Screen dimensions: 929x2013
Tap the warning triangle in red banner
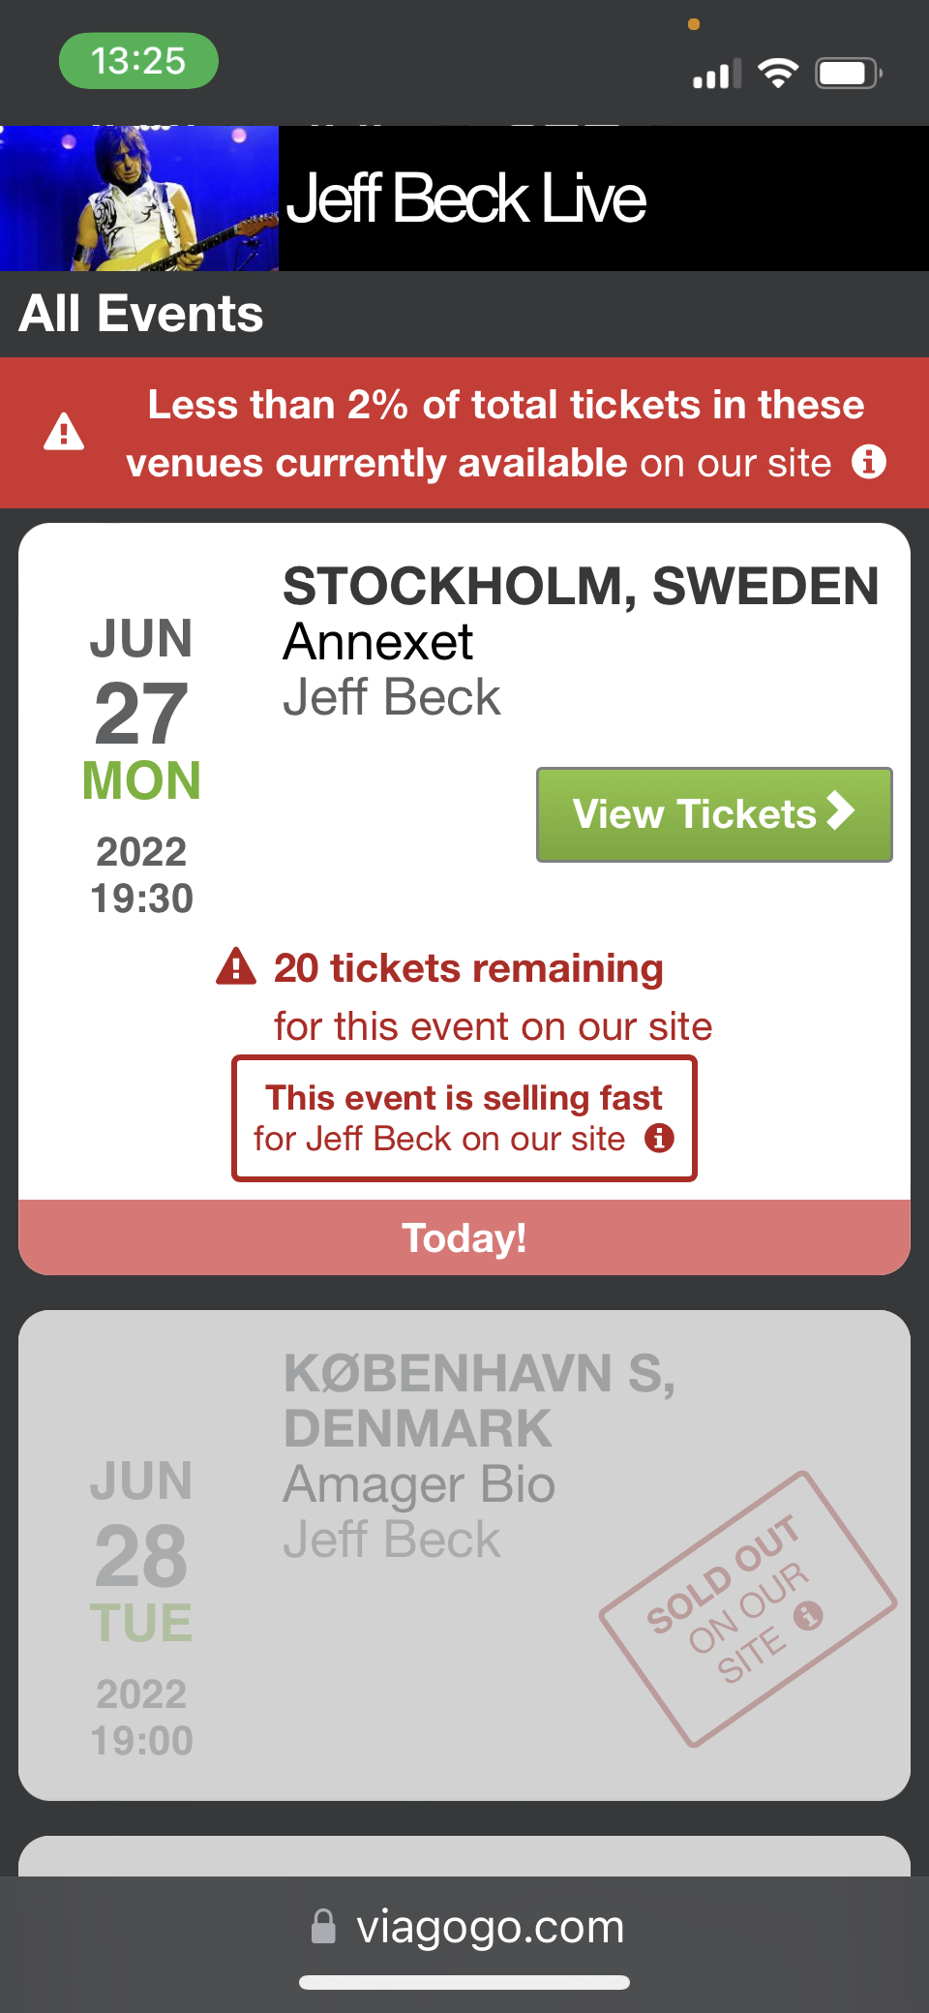coord(64,432)
